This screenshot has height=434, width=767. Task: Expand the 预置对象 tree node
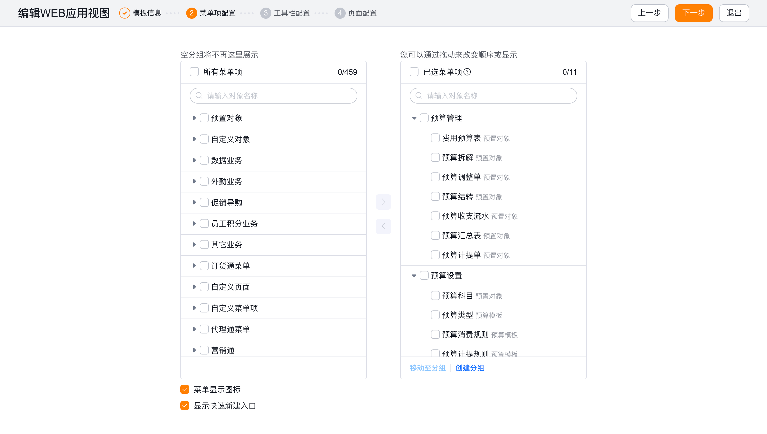(194, 118)
